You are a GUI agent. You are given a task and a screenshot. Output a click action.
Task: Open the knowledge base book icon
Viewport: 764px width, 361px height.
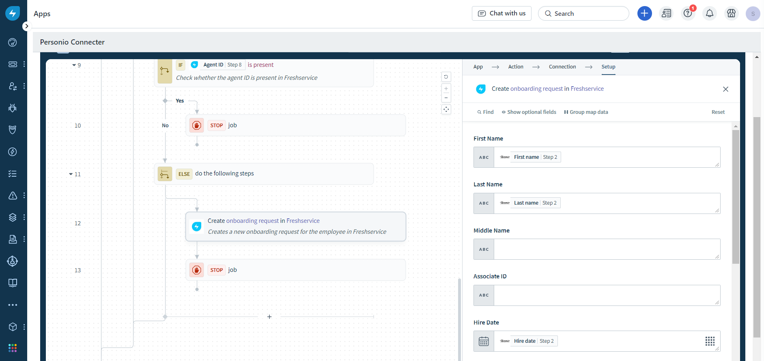coord(13,283)
